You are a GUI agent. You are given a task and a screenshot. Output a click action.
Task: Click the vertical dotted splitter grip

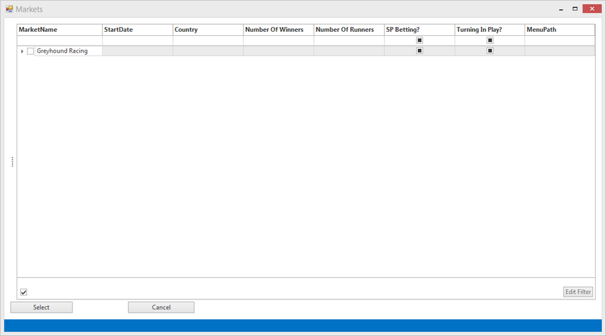pos(12,162)
